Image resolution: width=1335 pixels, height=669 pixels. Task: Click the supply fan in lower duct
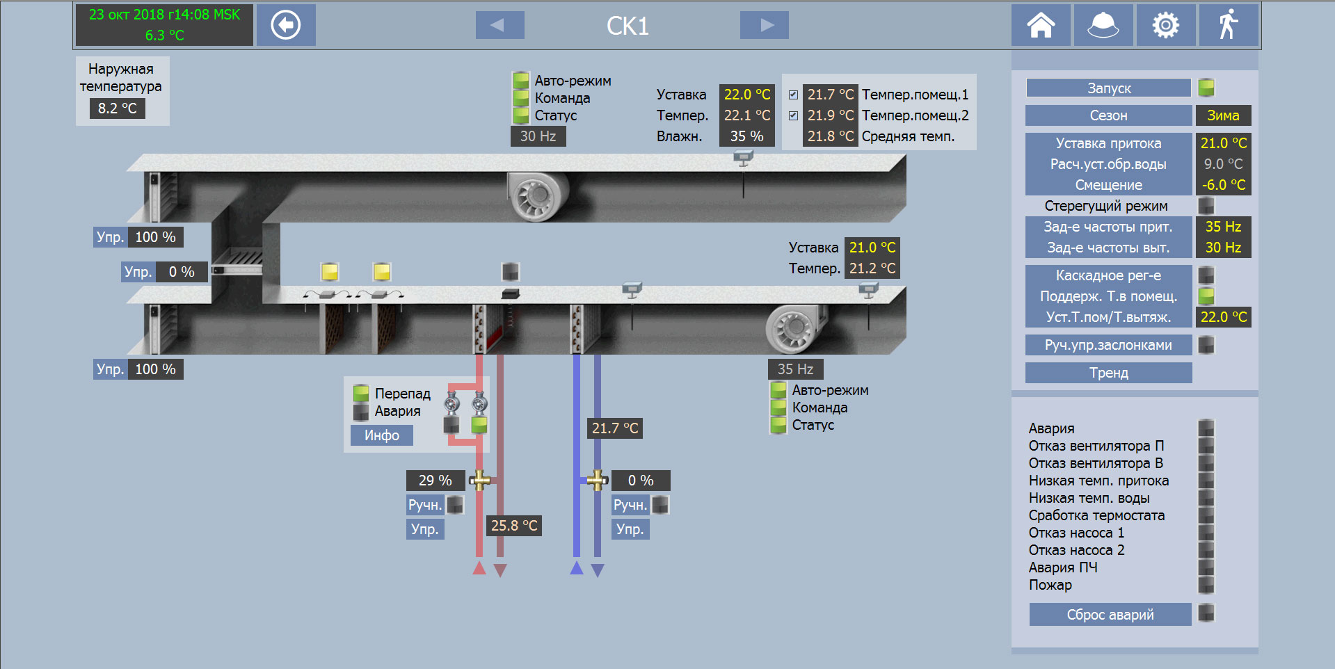(795, 328)
